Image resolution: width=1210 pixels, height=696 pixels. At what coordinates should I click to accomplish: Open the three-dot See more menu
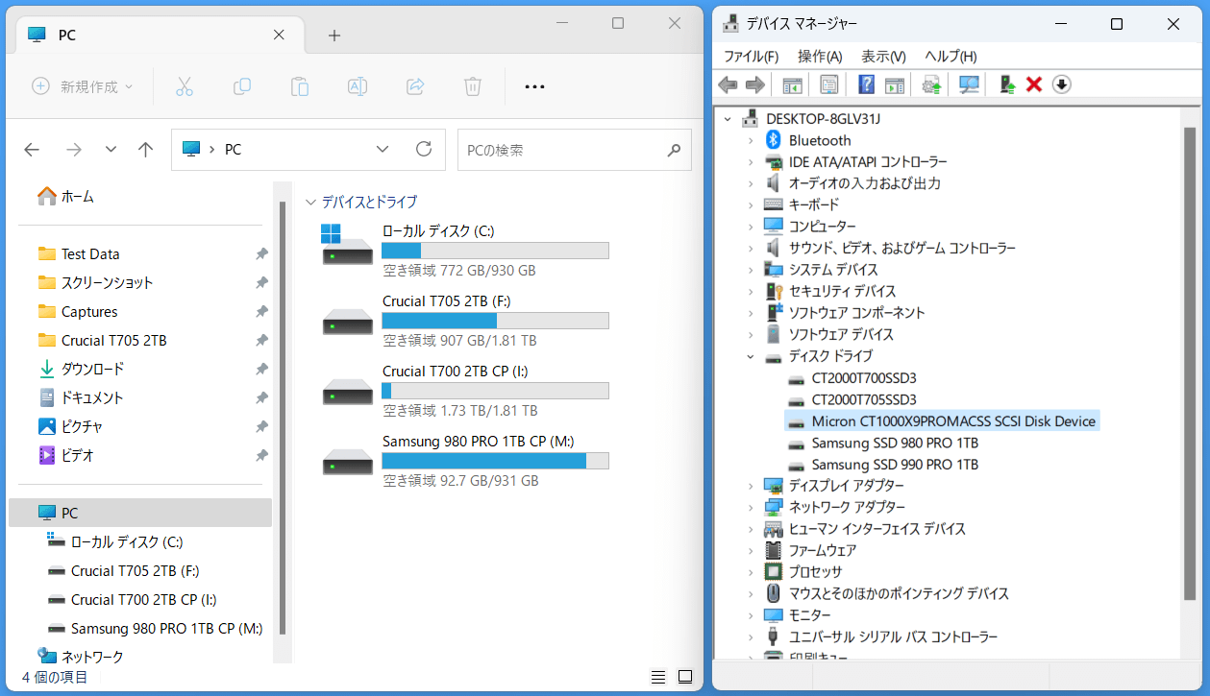coord(534,86)
